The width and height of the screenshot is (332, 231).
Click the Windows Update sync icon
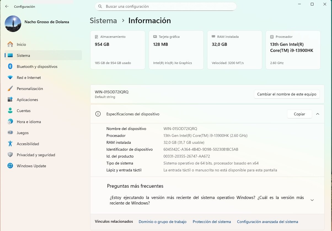[x=10, y=166]
